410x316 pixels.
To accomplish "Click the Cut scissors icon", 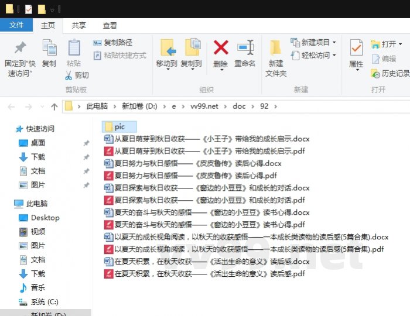I will coord(69,75).
